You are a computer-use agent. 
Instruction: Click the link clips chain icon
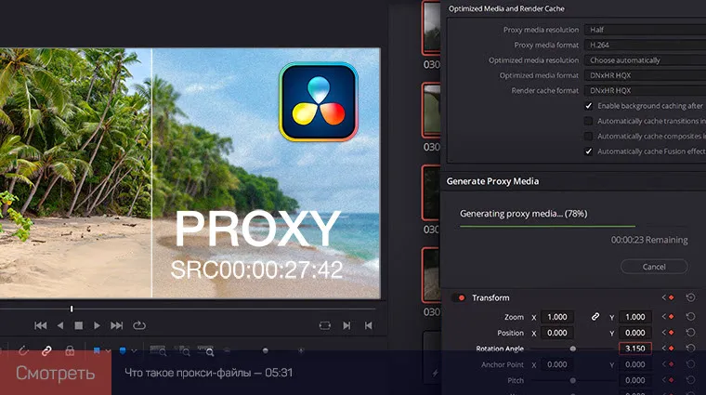point(46,351)
